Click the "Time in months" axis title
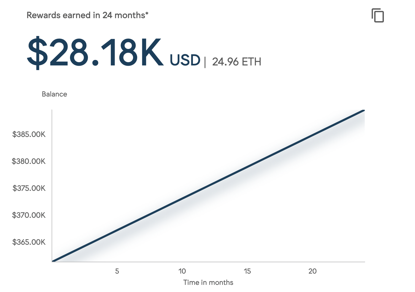The width and height of the screenshot is (415, 292). coord(208,282)
